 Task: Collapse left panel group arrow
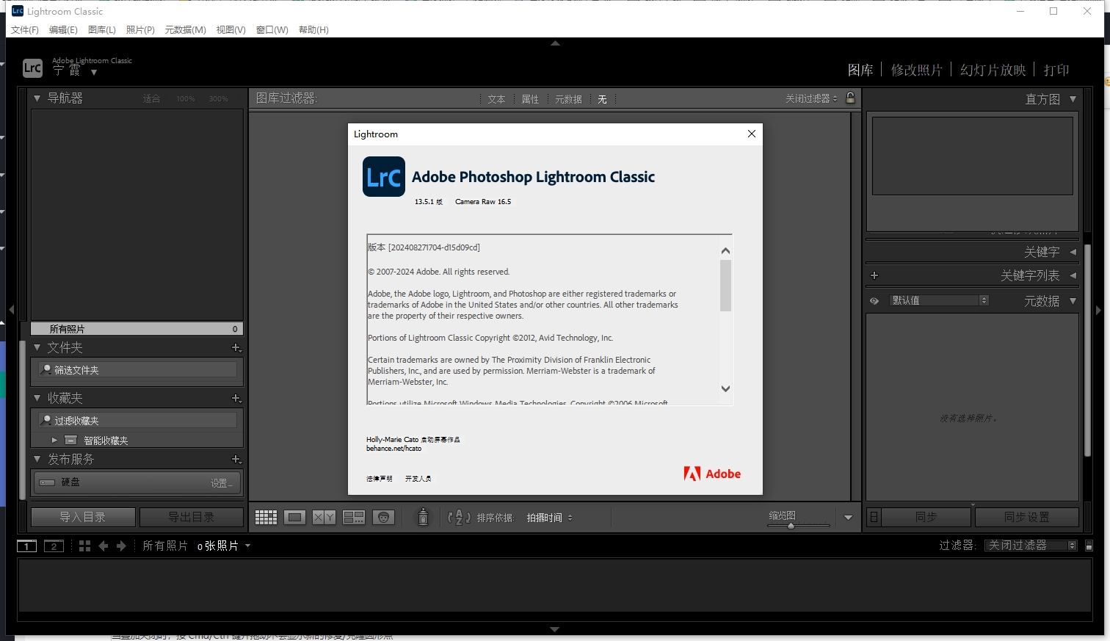click(x=11, y=310)
